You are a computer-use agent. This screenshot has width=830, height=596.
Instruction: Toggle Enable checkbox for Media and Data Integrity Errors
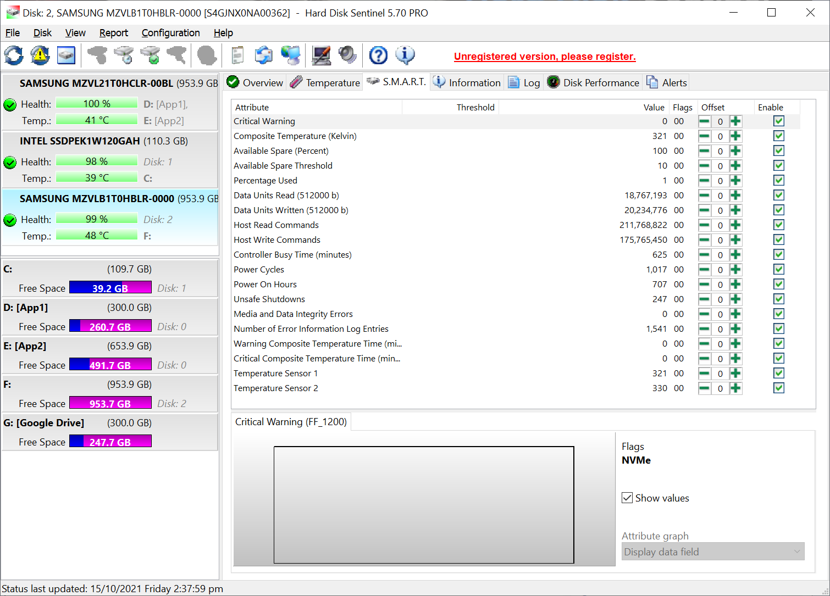[x=778, y=314]
